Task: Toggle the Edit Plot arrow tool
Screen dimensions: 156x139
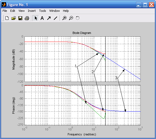Action: [x=36, y=18]
